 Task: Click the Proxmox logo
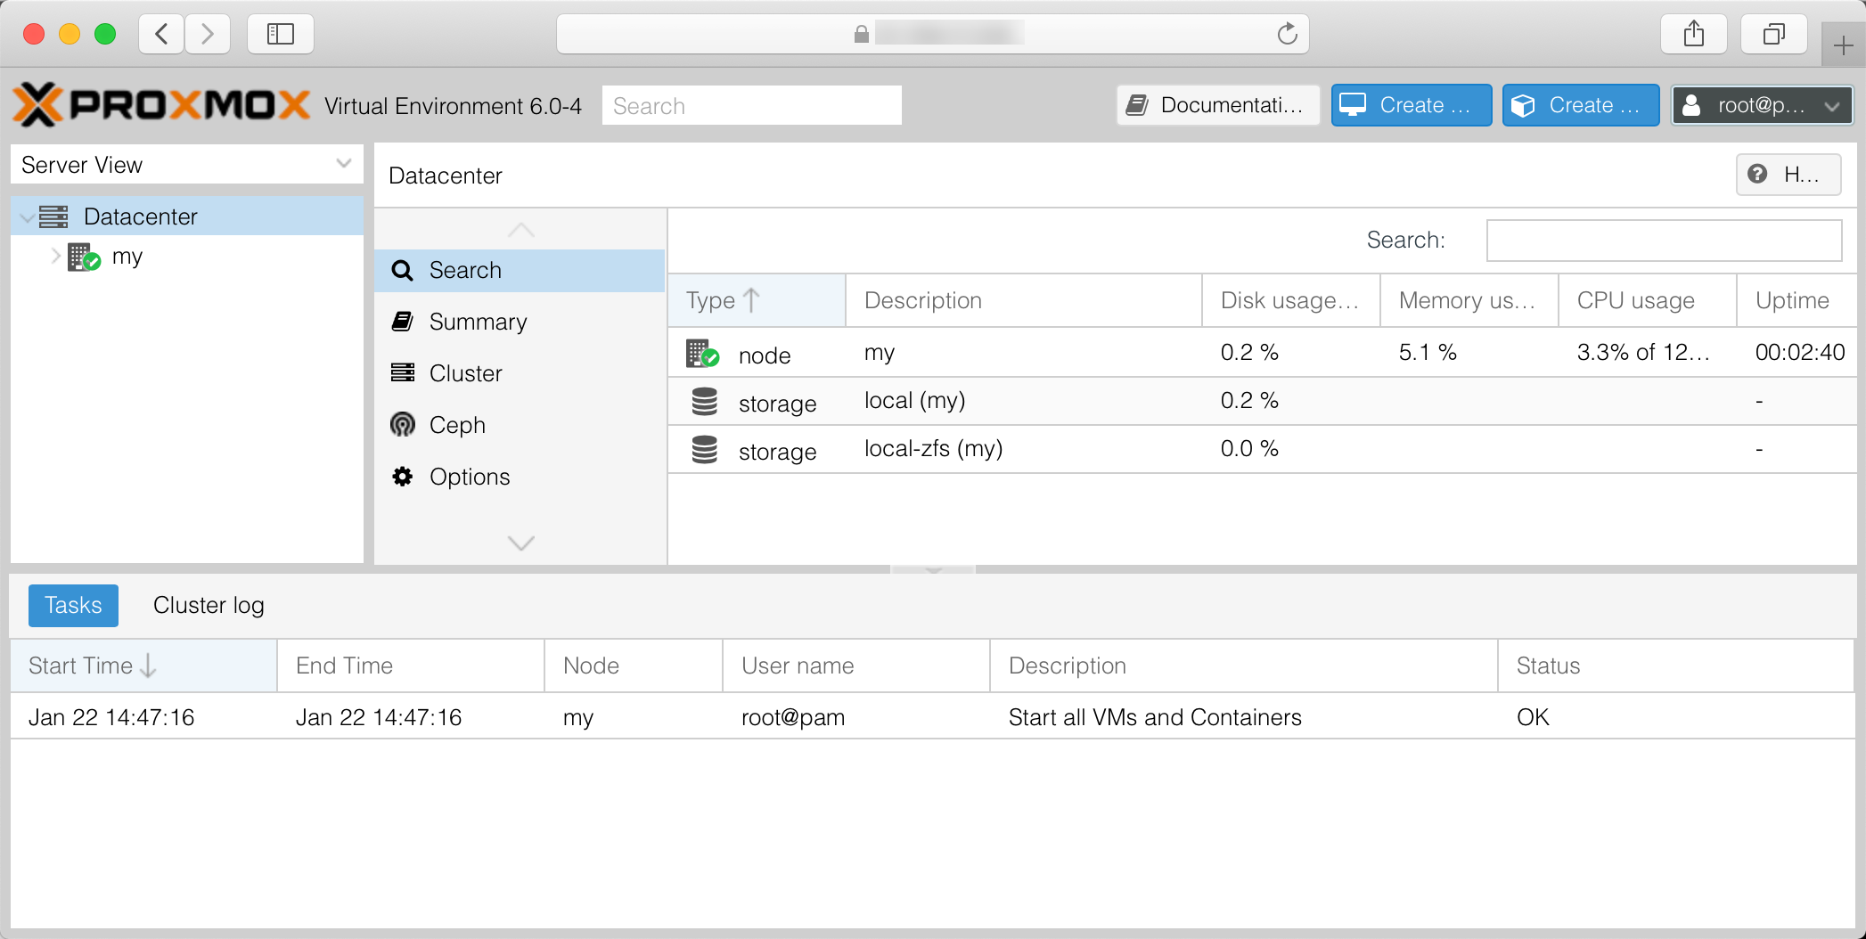[161, 105]
